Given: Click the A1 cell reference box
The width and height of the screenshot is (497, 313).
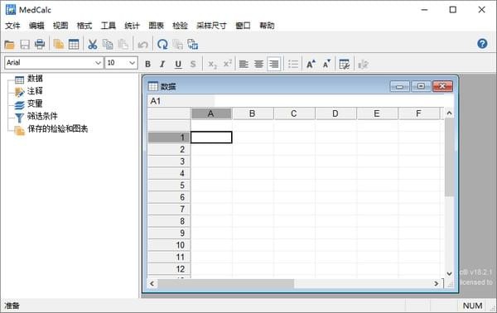Looking at the screenshot, I should [181, 101].
